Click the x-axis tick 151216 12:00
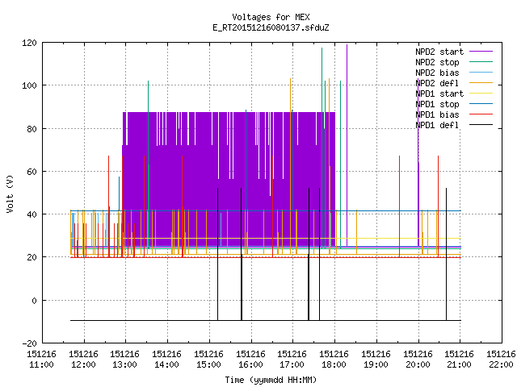The image size is (517, 387). coord(84,360)
